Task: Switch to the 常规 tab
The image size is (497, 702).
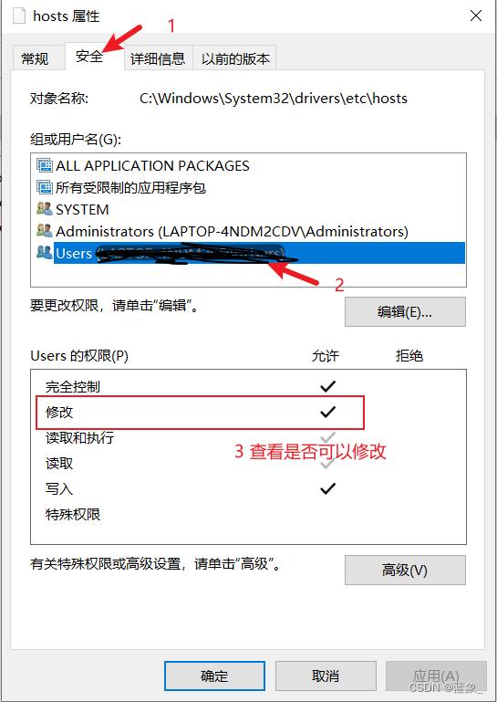Action: click(x=35, y=58)
